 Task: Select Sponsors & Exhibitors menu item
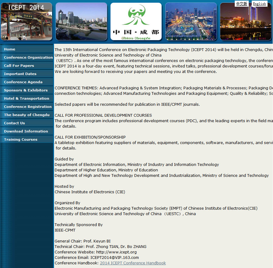point(26,90)
